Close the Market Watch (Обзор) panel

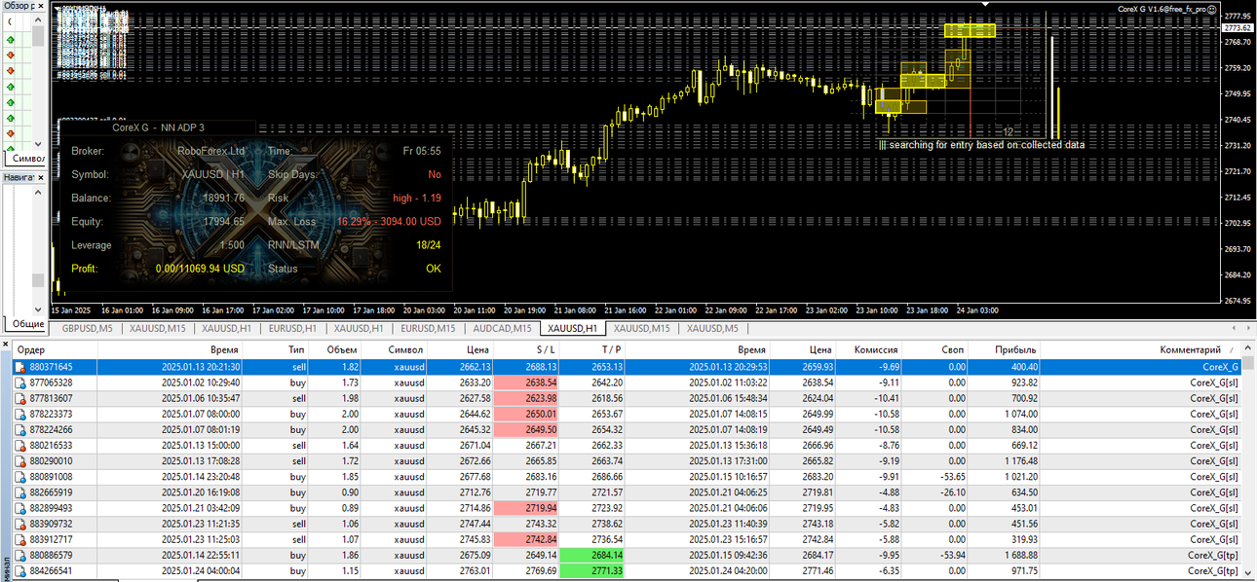pos(40,6)
